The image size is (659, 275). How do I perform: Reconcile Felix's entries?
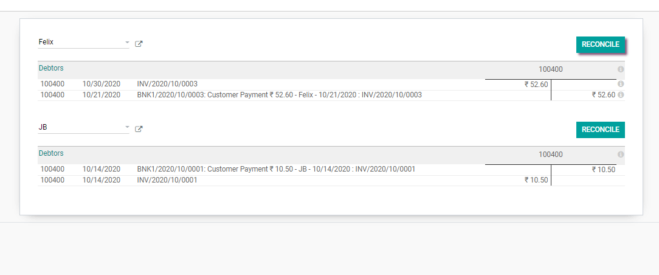(600, 44)
